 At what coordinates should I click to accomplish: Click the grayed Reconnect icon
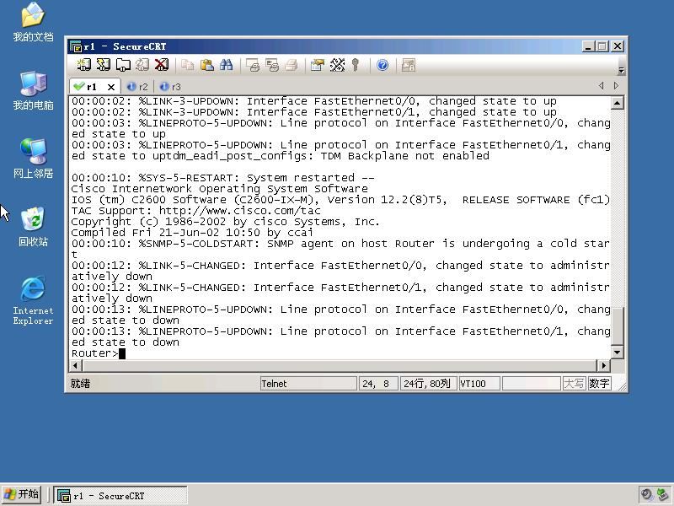tap(142, 65)
